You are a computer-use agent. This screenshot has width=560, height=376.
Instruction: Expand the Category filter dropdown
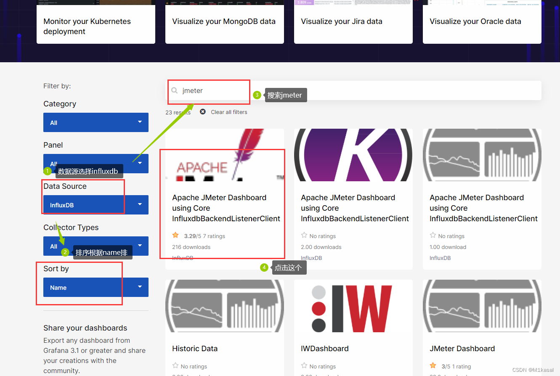(x=96, y=122)
